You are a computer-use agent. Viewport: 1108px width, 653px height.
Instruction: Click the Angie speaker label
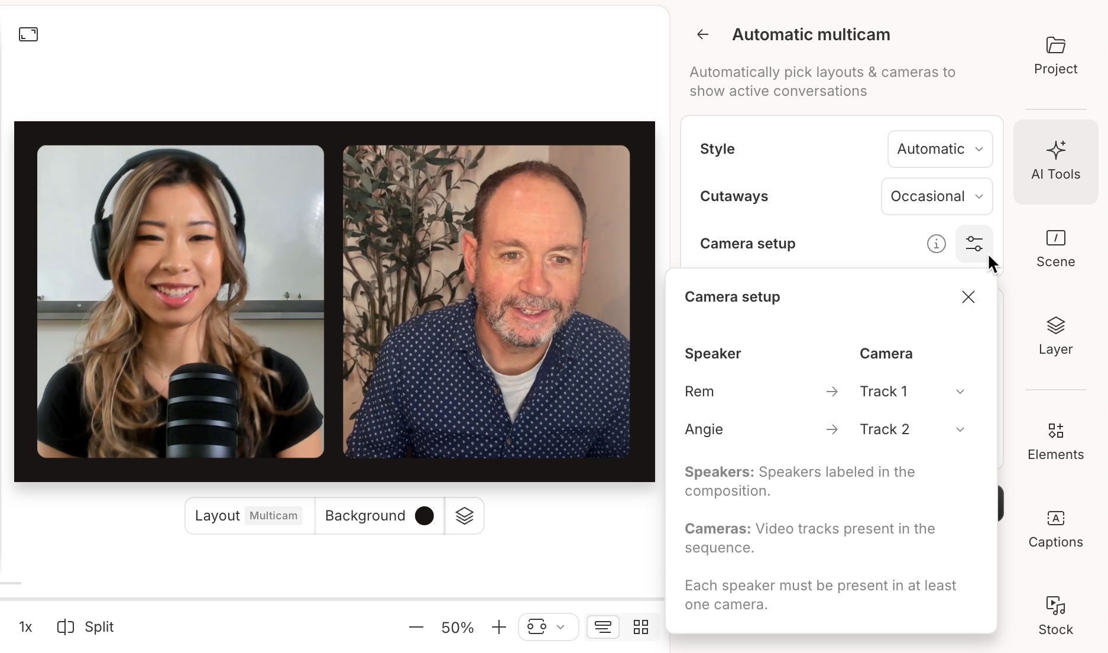(704, 429)
